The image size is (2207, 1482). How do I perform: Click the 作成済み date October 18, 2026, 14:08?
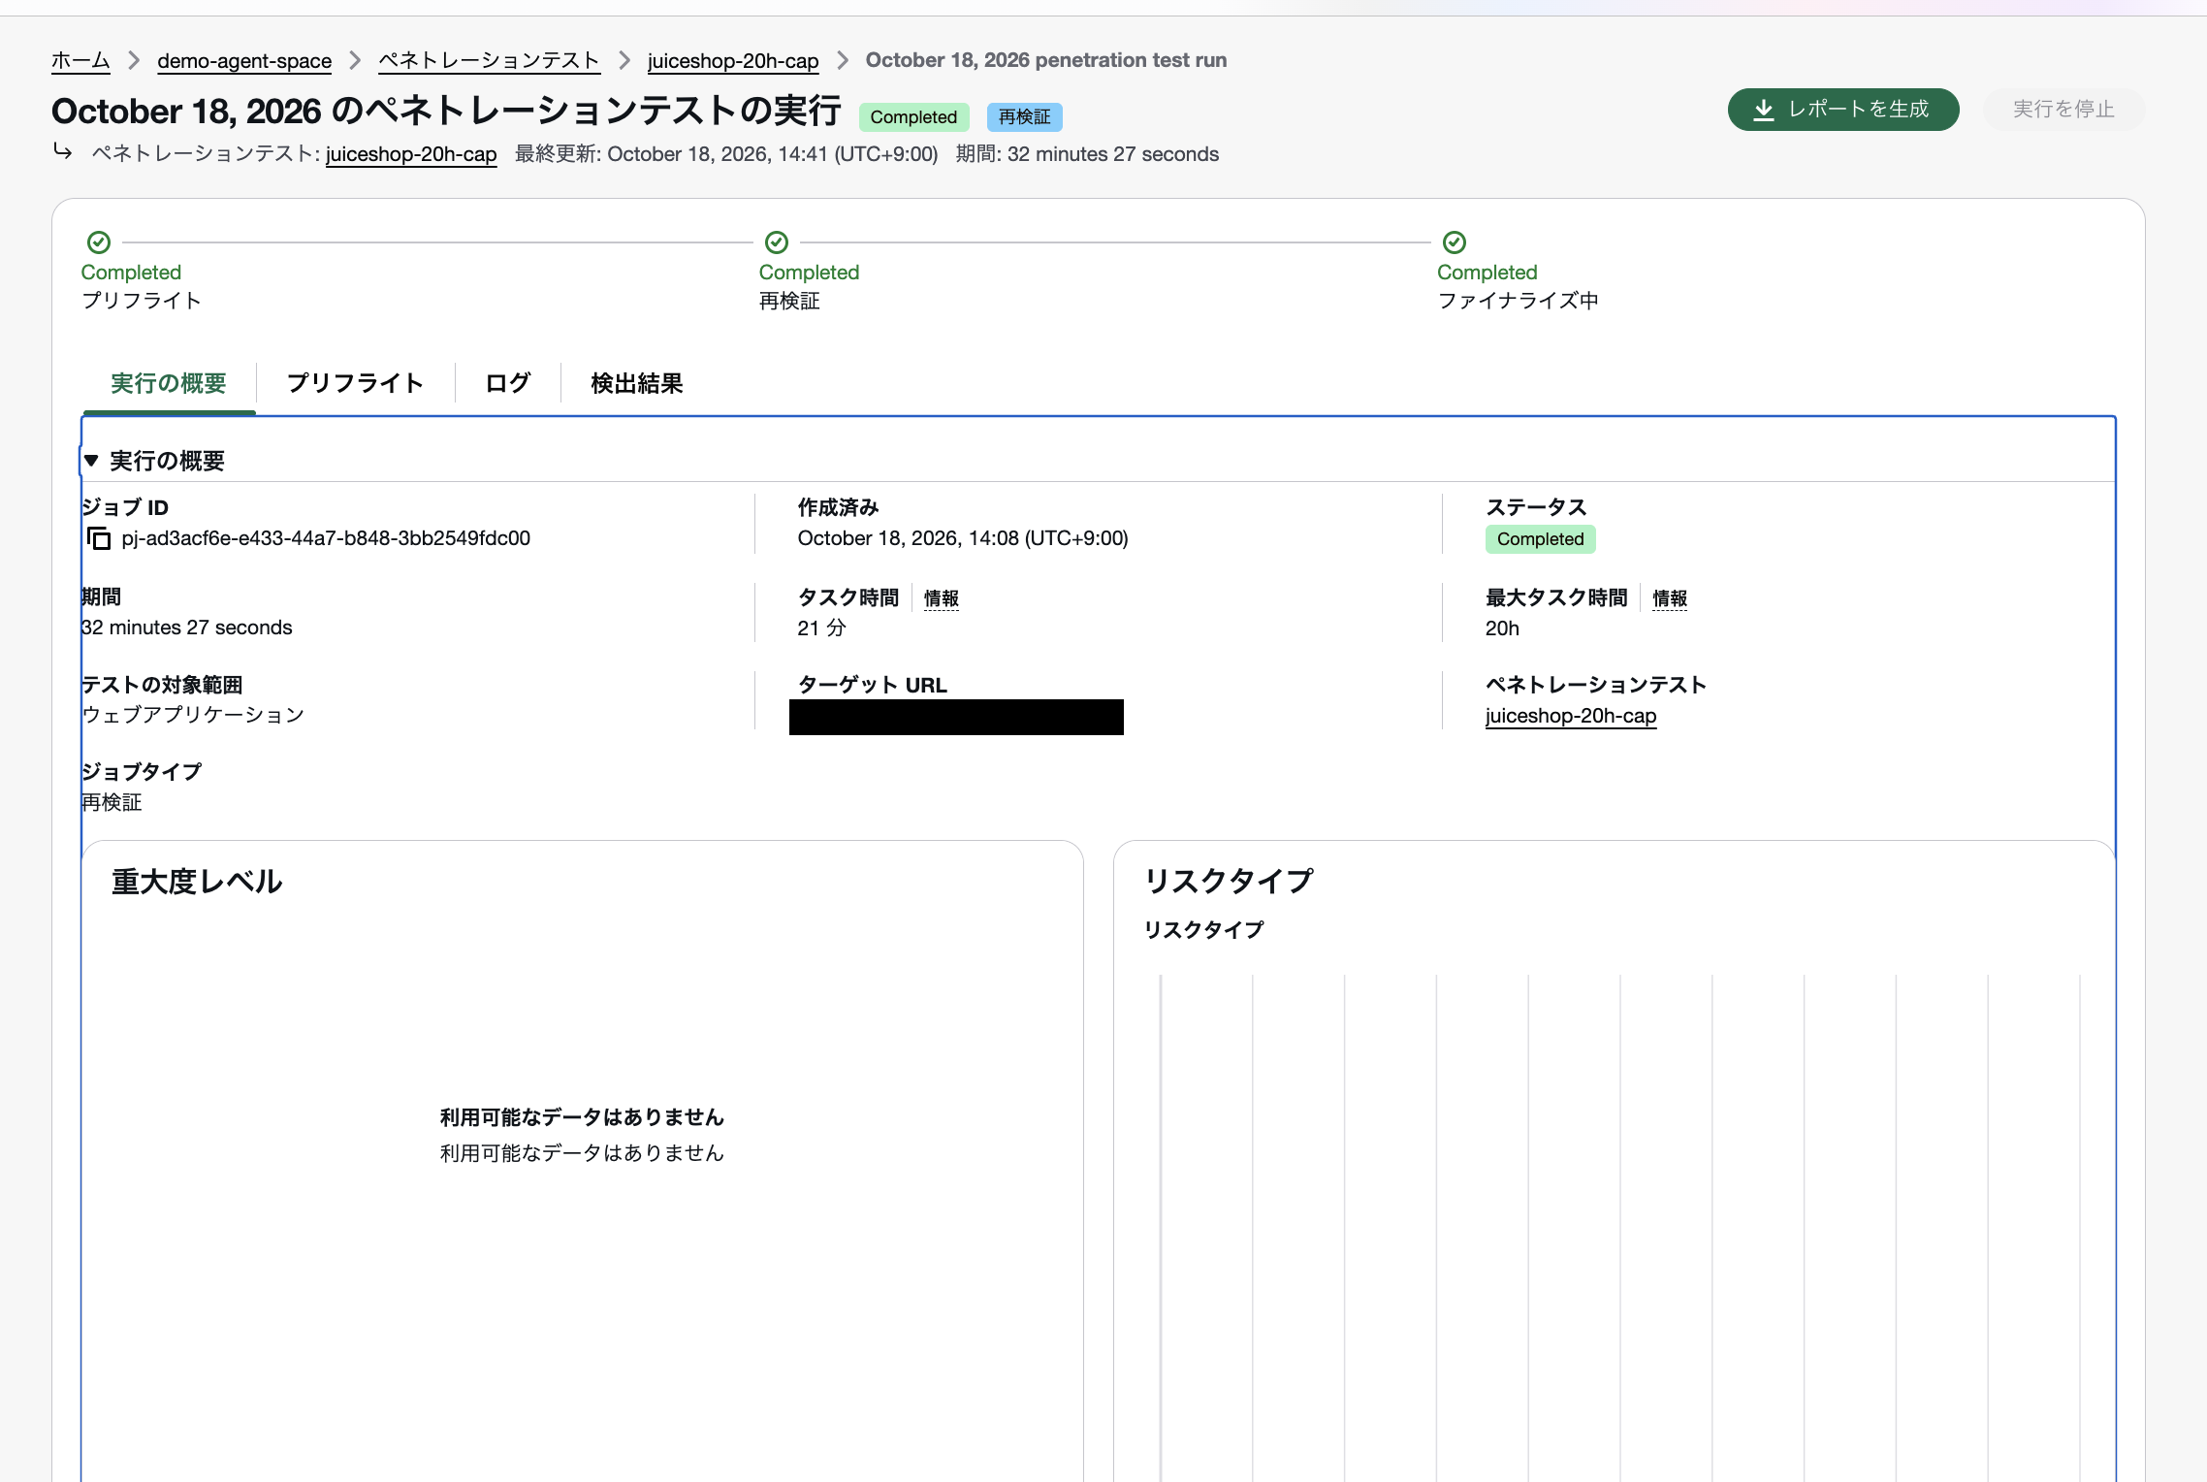(x=963, y=538)
